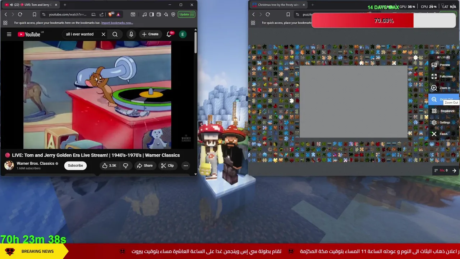The image size is (460, 259).
Task: Open Leo AI sparkle icon
Action: coord(166,14)
